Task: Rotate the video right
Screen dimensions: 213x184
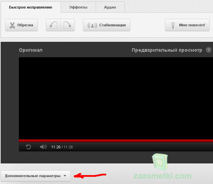Action: (x=68, y=25)
